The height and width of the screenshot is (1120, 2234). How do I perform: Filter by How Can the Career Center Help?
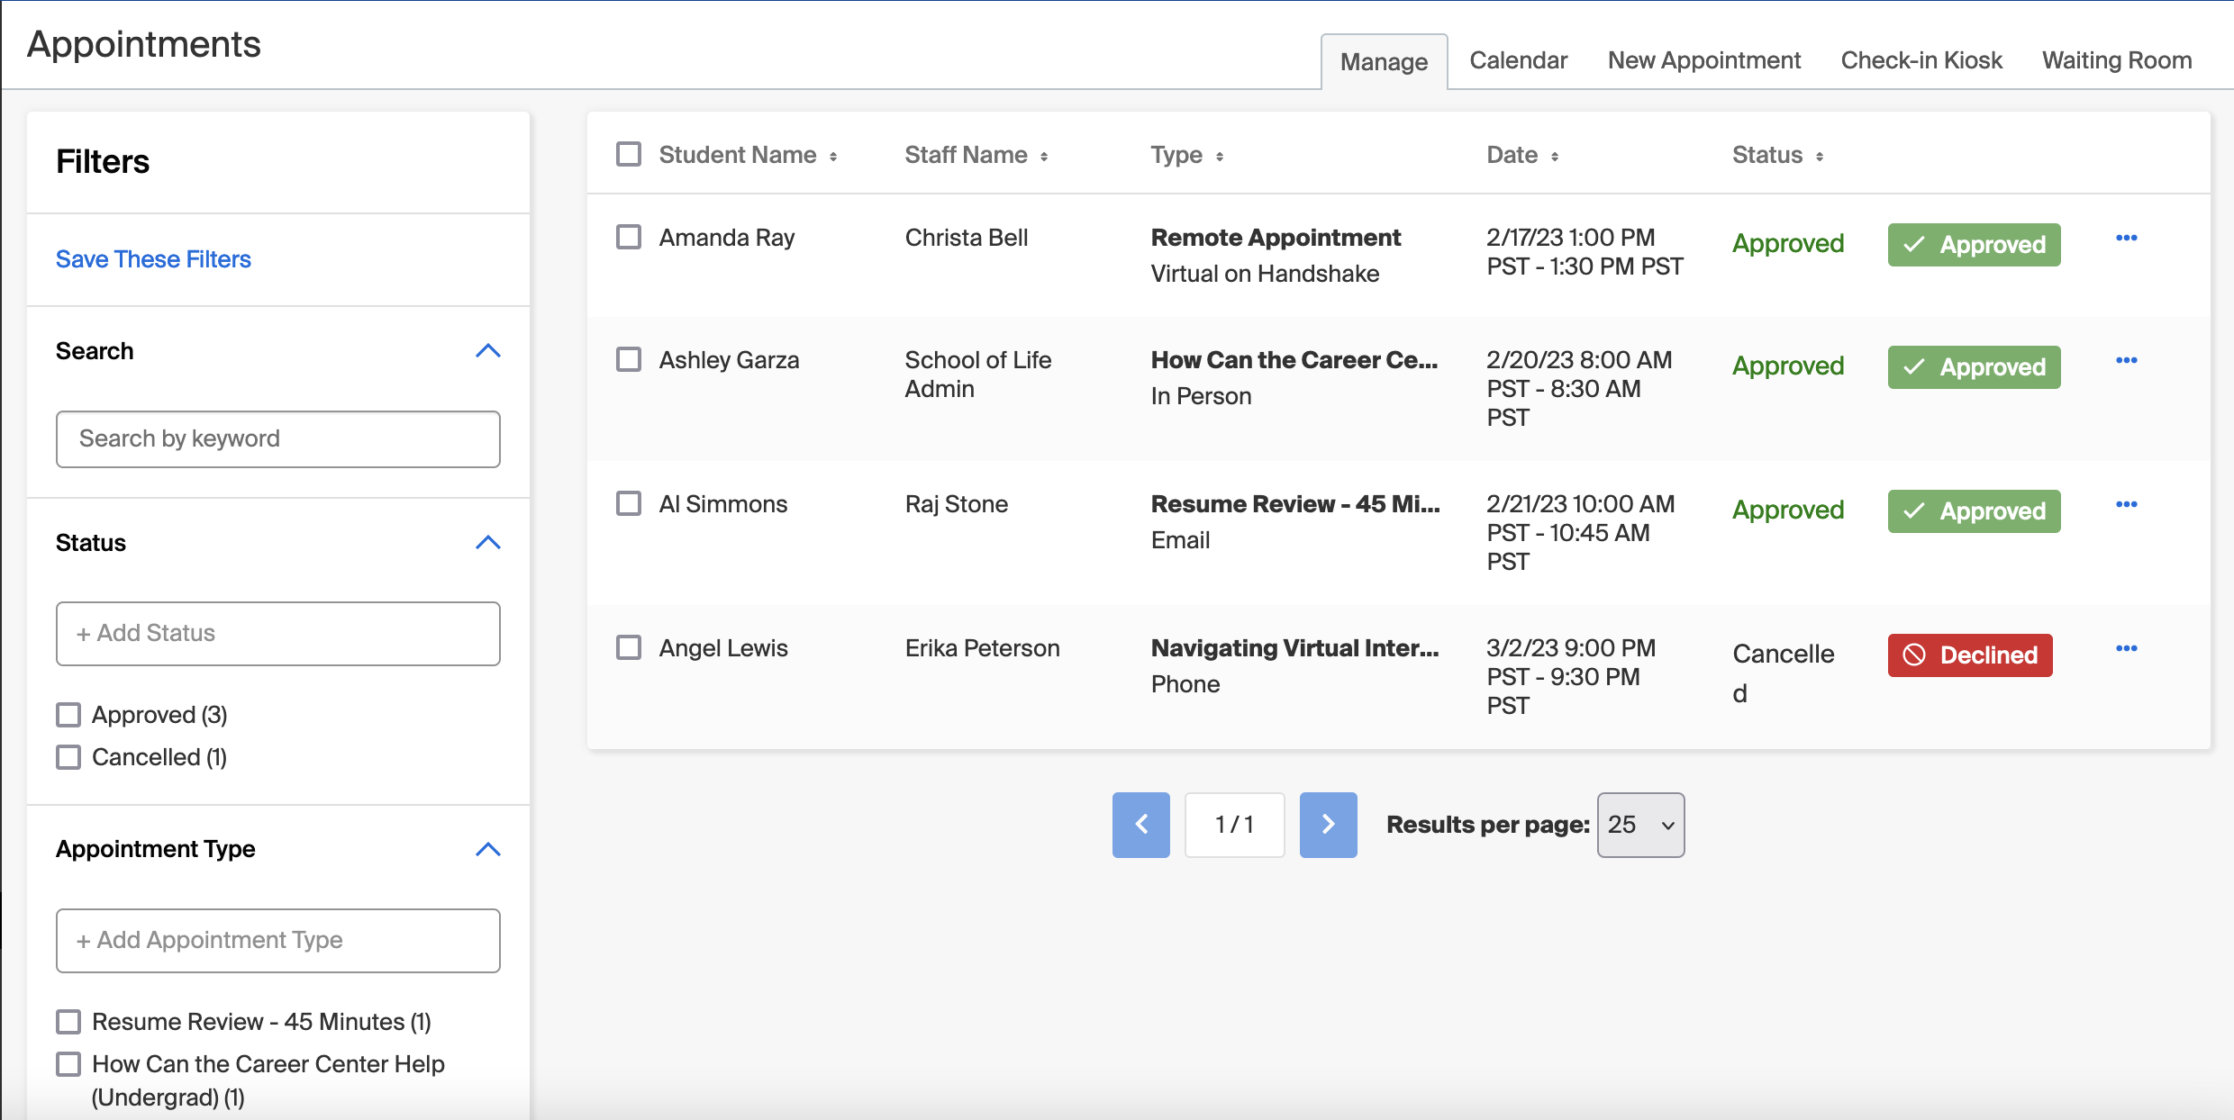pos(68,1064)
